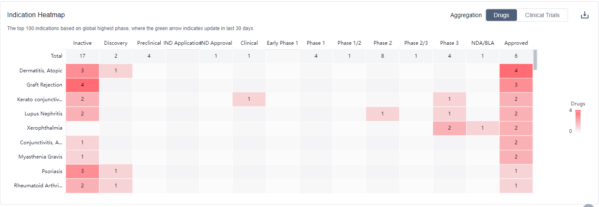Click the Total Phase 2 count of 8
The width and height of the screenshot is (599, 207).
coord(382,56)
